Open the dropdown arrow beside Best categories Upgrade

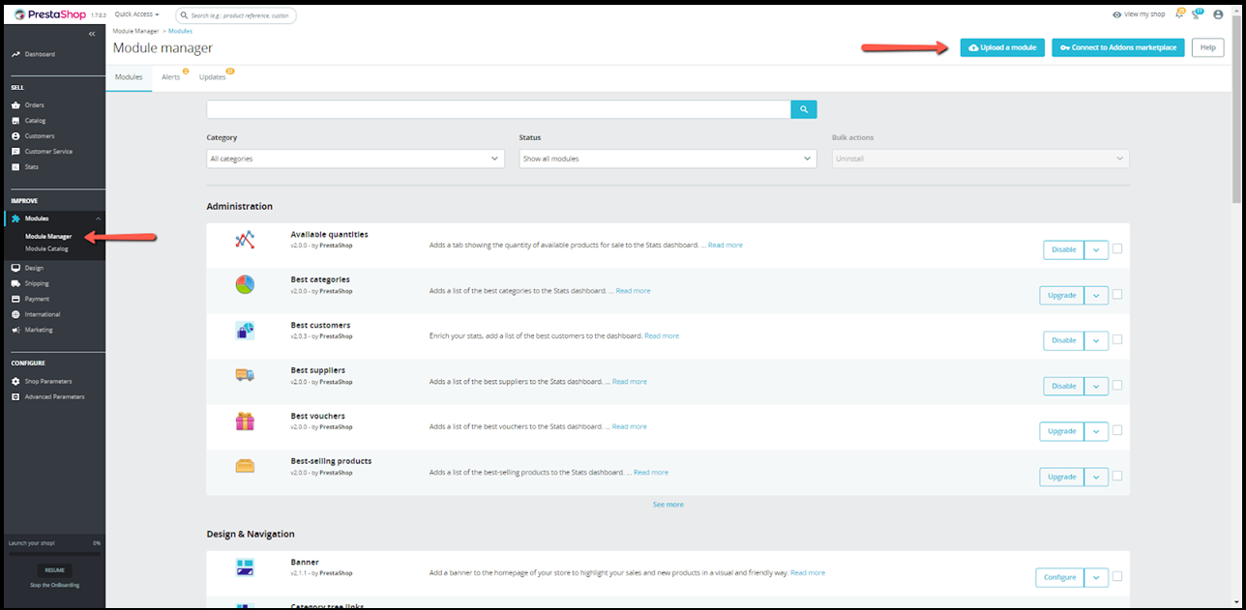point(1096,295)
